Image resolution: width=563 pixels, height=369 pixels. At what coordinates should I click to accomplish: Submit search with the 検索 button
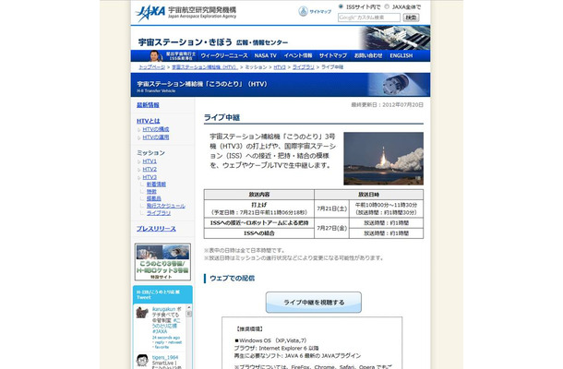411,18
